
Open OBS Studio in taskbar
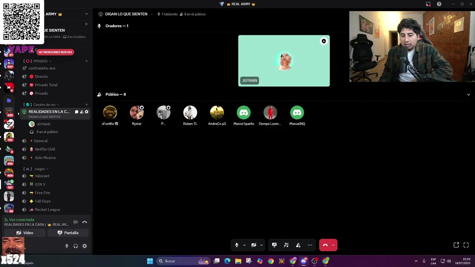pyautogui.click(x=315, y=261)
